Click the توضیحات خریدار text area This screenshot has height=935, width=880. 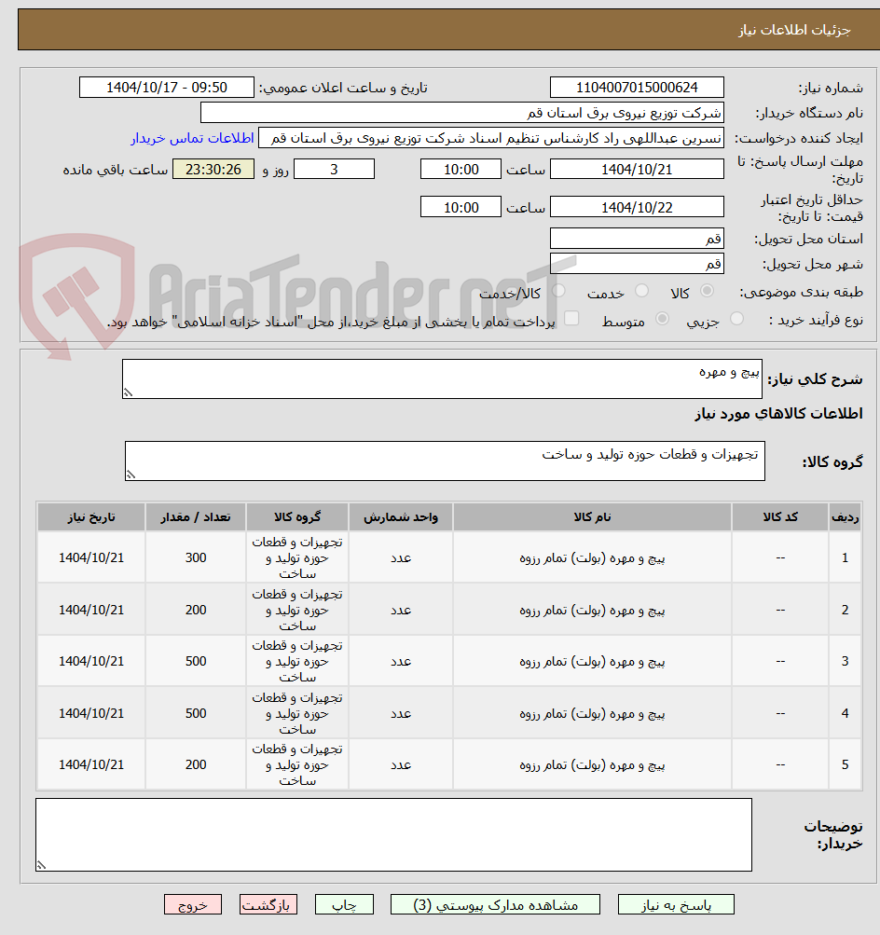click(x=393, y=835)
